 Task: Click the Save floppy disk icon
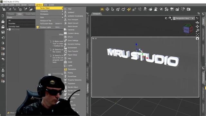(3, 32)
